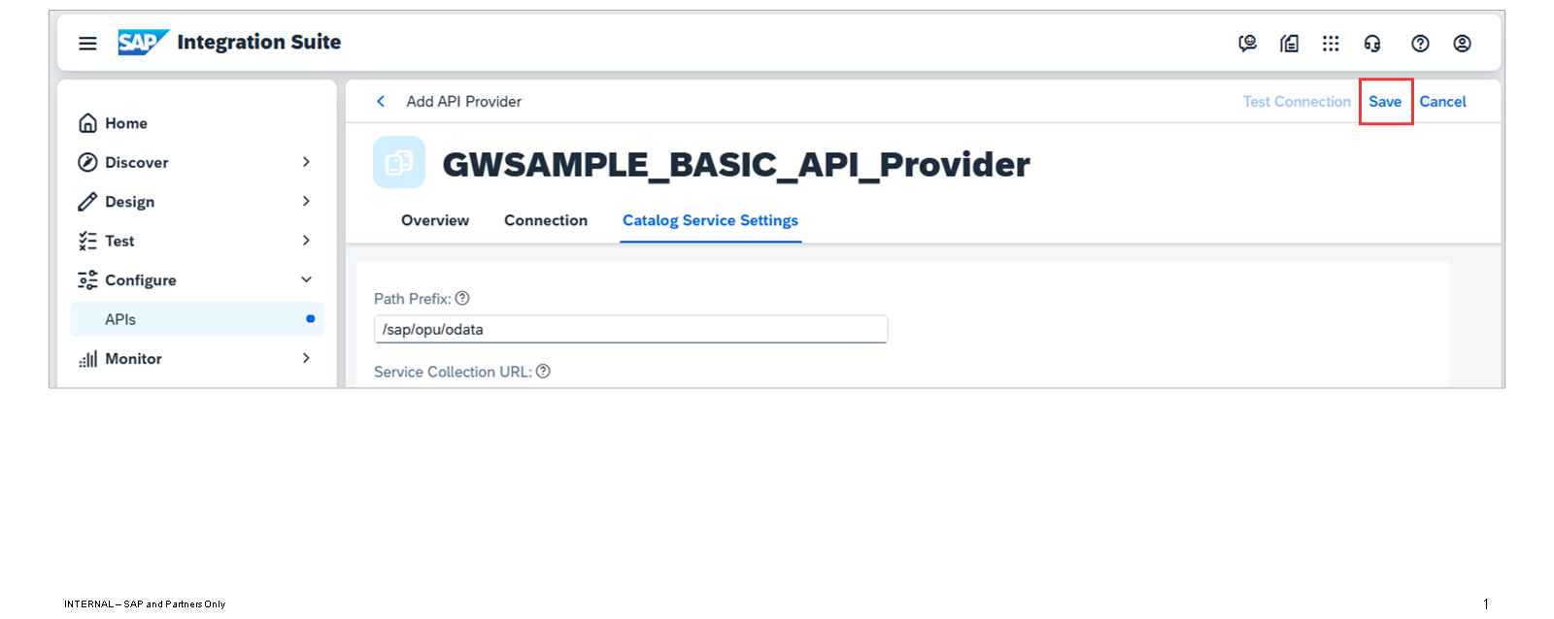
Task: Click into the Path Prefix field
Action: click(630, 329)
